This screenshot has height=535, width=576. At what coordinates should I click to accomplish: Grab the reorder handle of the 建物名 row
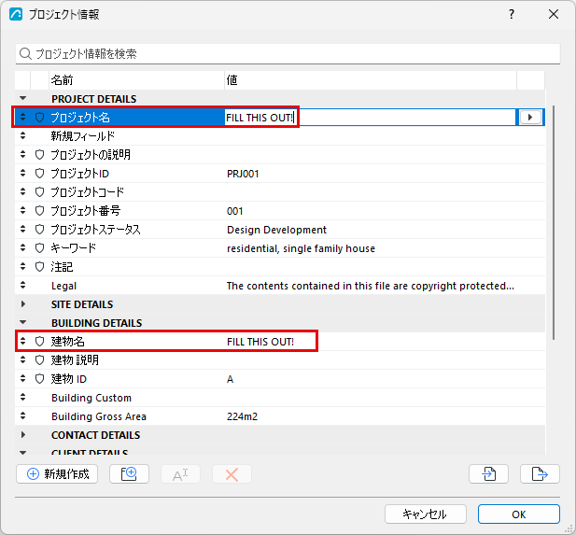point(22,341)
